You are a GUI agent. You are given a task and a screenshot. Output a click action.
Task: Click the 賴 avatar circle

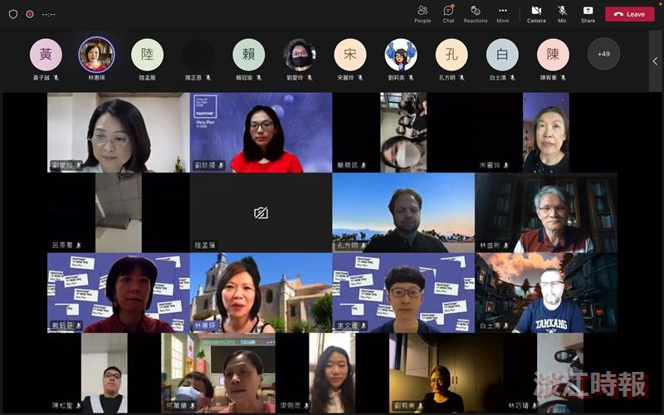click(x=248, y=54)
